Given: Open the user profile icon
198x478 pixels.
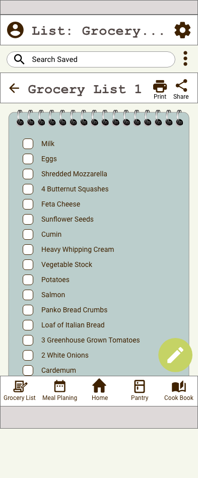Looking at the screenshot, I should tap(15, 30).
